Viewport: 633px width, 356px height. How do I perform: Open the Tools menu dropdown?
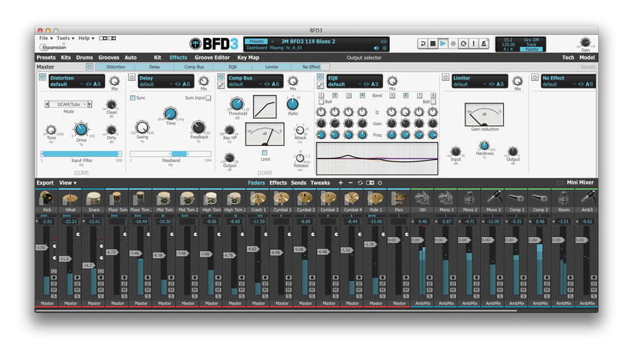coord(65,38)
